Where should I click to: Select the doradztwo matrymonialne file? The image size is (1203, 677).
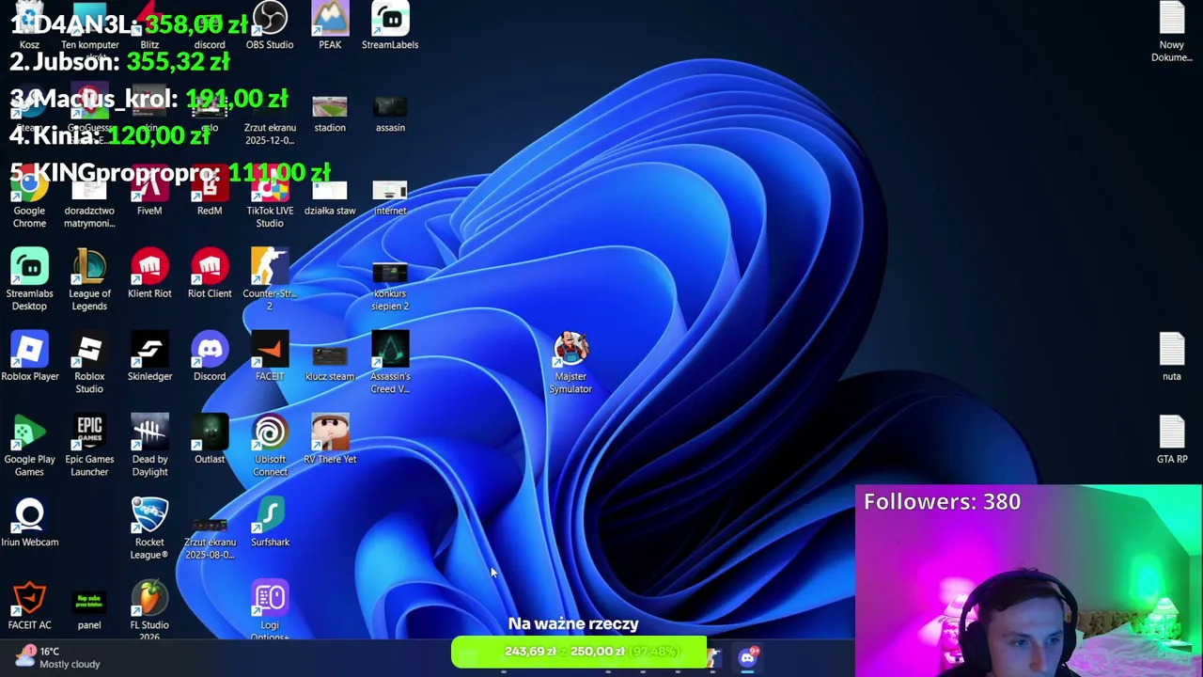click(89, 203)
